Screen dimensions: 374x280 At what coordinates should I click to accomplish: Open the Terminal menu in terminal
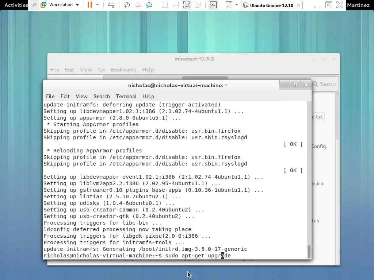126,96
